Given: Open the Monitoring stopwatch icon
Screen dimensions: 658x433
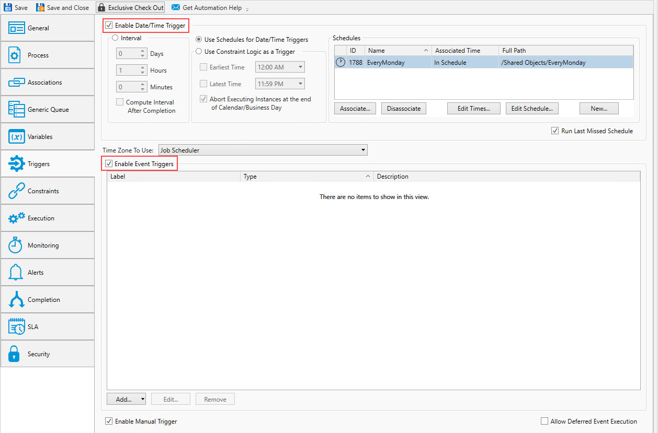Looking at the screenshot, I should coord(16,245).
